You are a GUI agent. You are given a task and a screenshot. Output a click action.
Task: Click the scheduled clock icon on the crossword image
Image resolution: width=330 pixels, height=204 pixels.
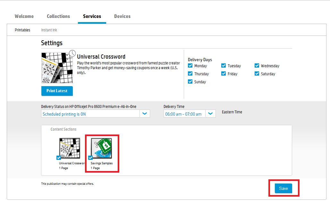coord(72,53)
